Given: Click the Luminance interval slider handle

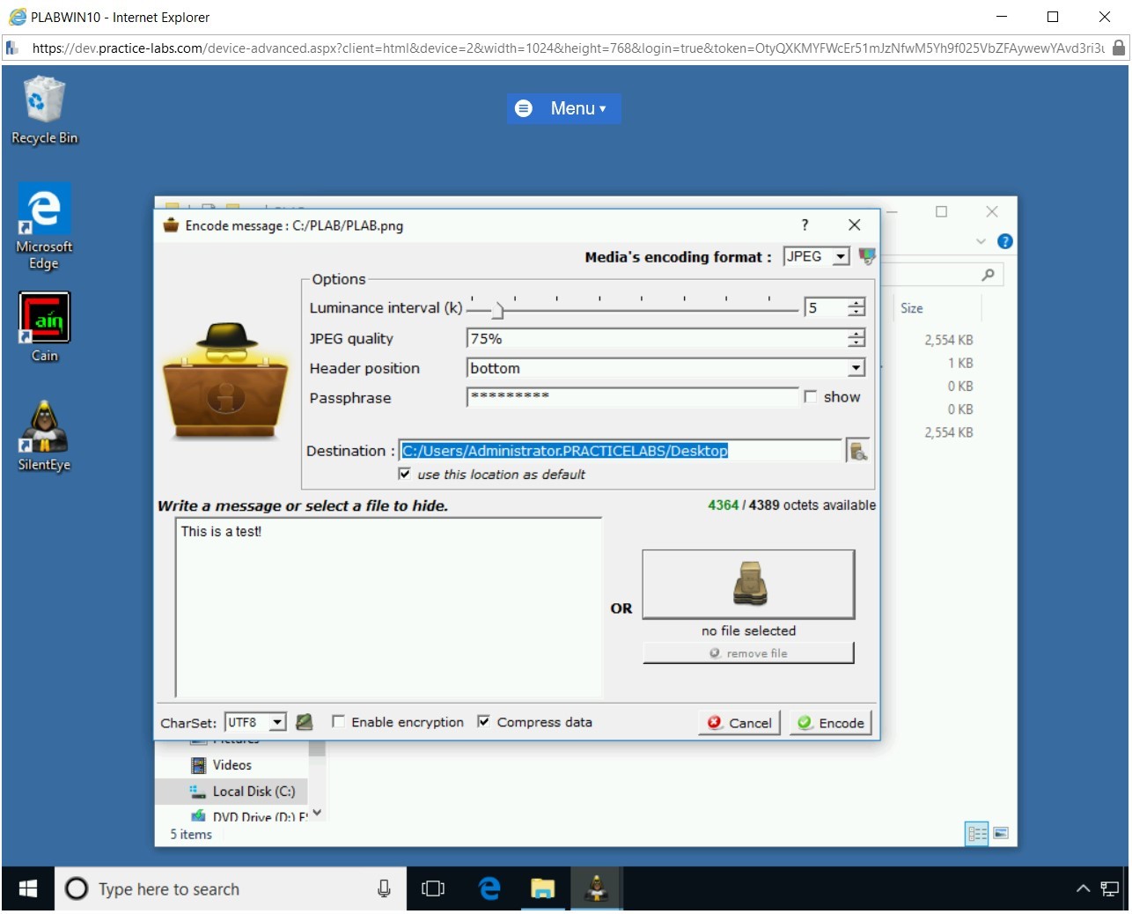Looking at the screenshot, I should pyautogui.click(x=498, y=309).
